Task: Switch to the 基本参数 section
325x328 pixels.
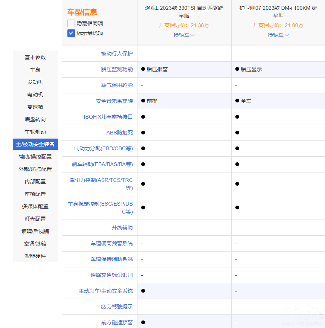Action: tap(35, 57)
